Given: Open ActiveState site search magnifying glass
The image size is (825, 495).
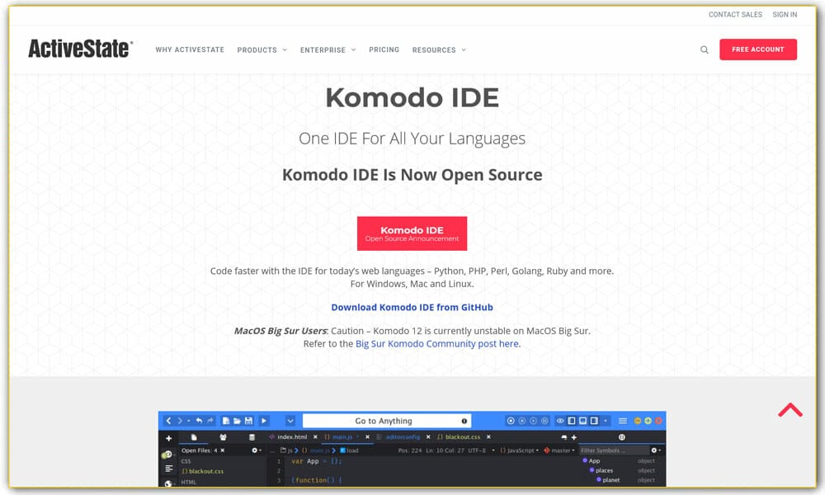Looking at the screenshot, I should (704, 49).
